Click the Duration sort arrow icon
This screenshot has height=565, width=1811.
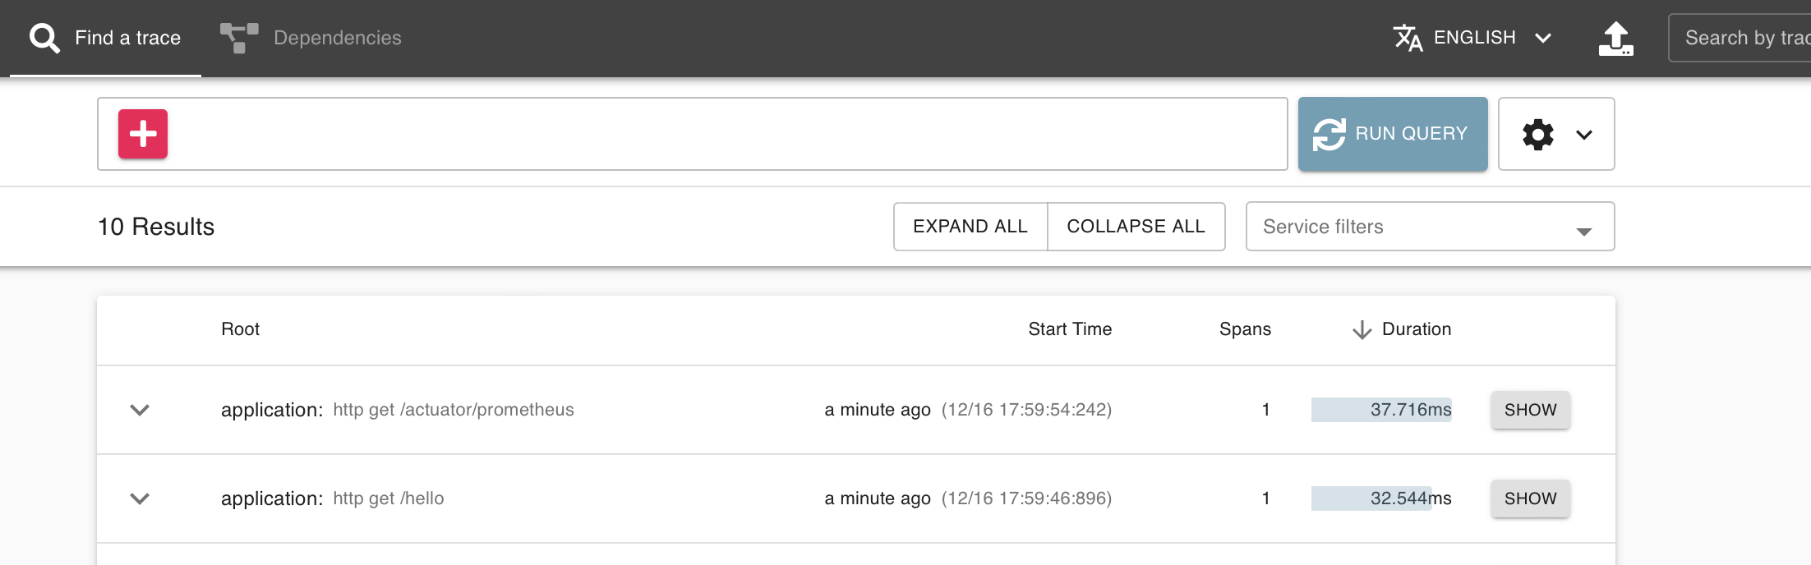(1361, 328)
